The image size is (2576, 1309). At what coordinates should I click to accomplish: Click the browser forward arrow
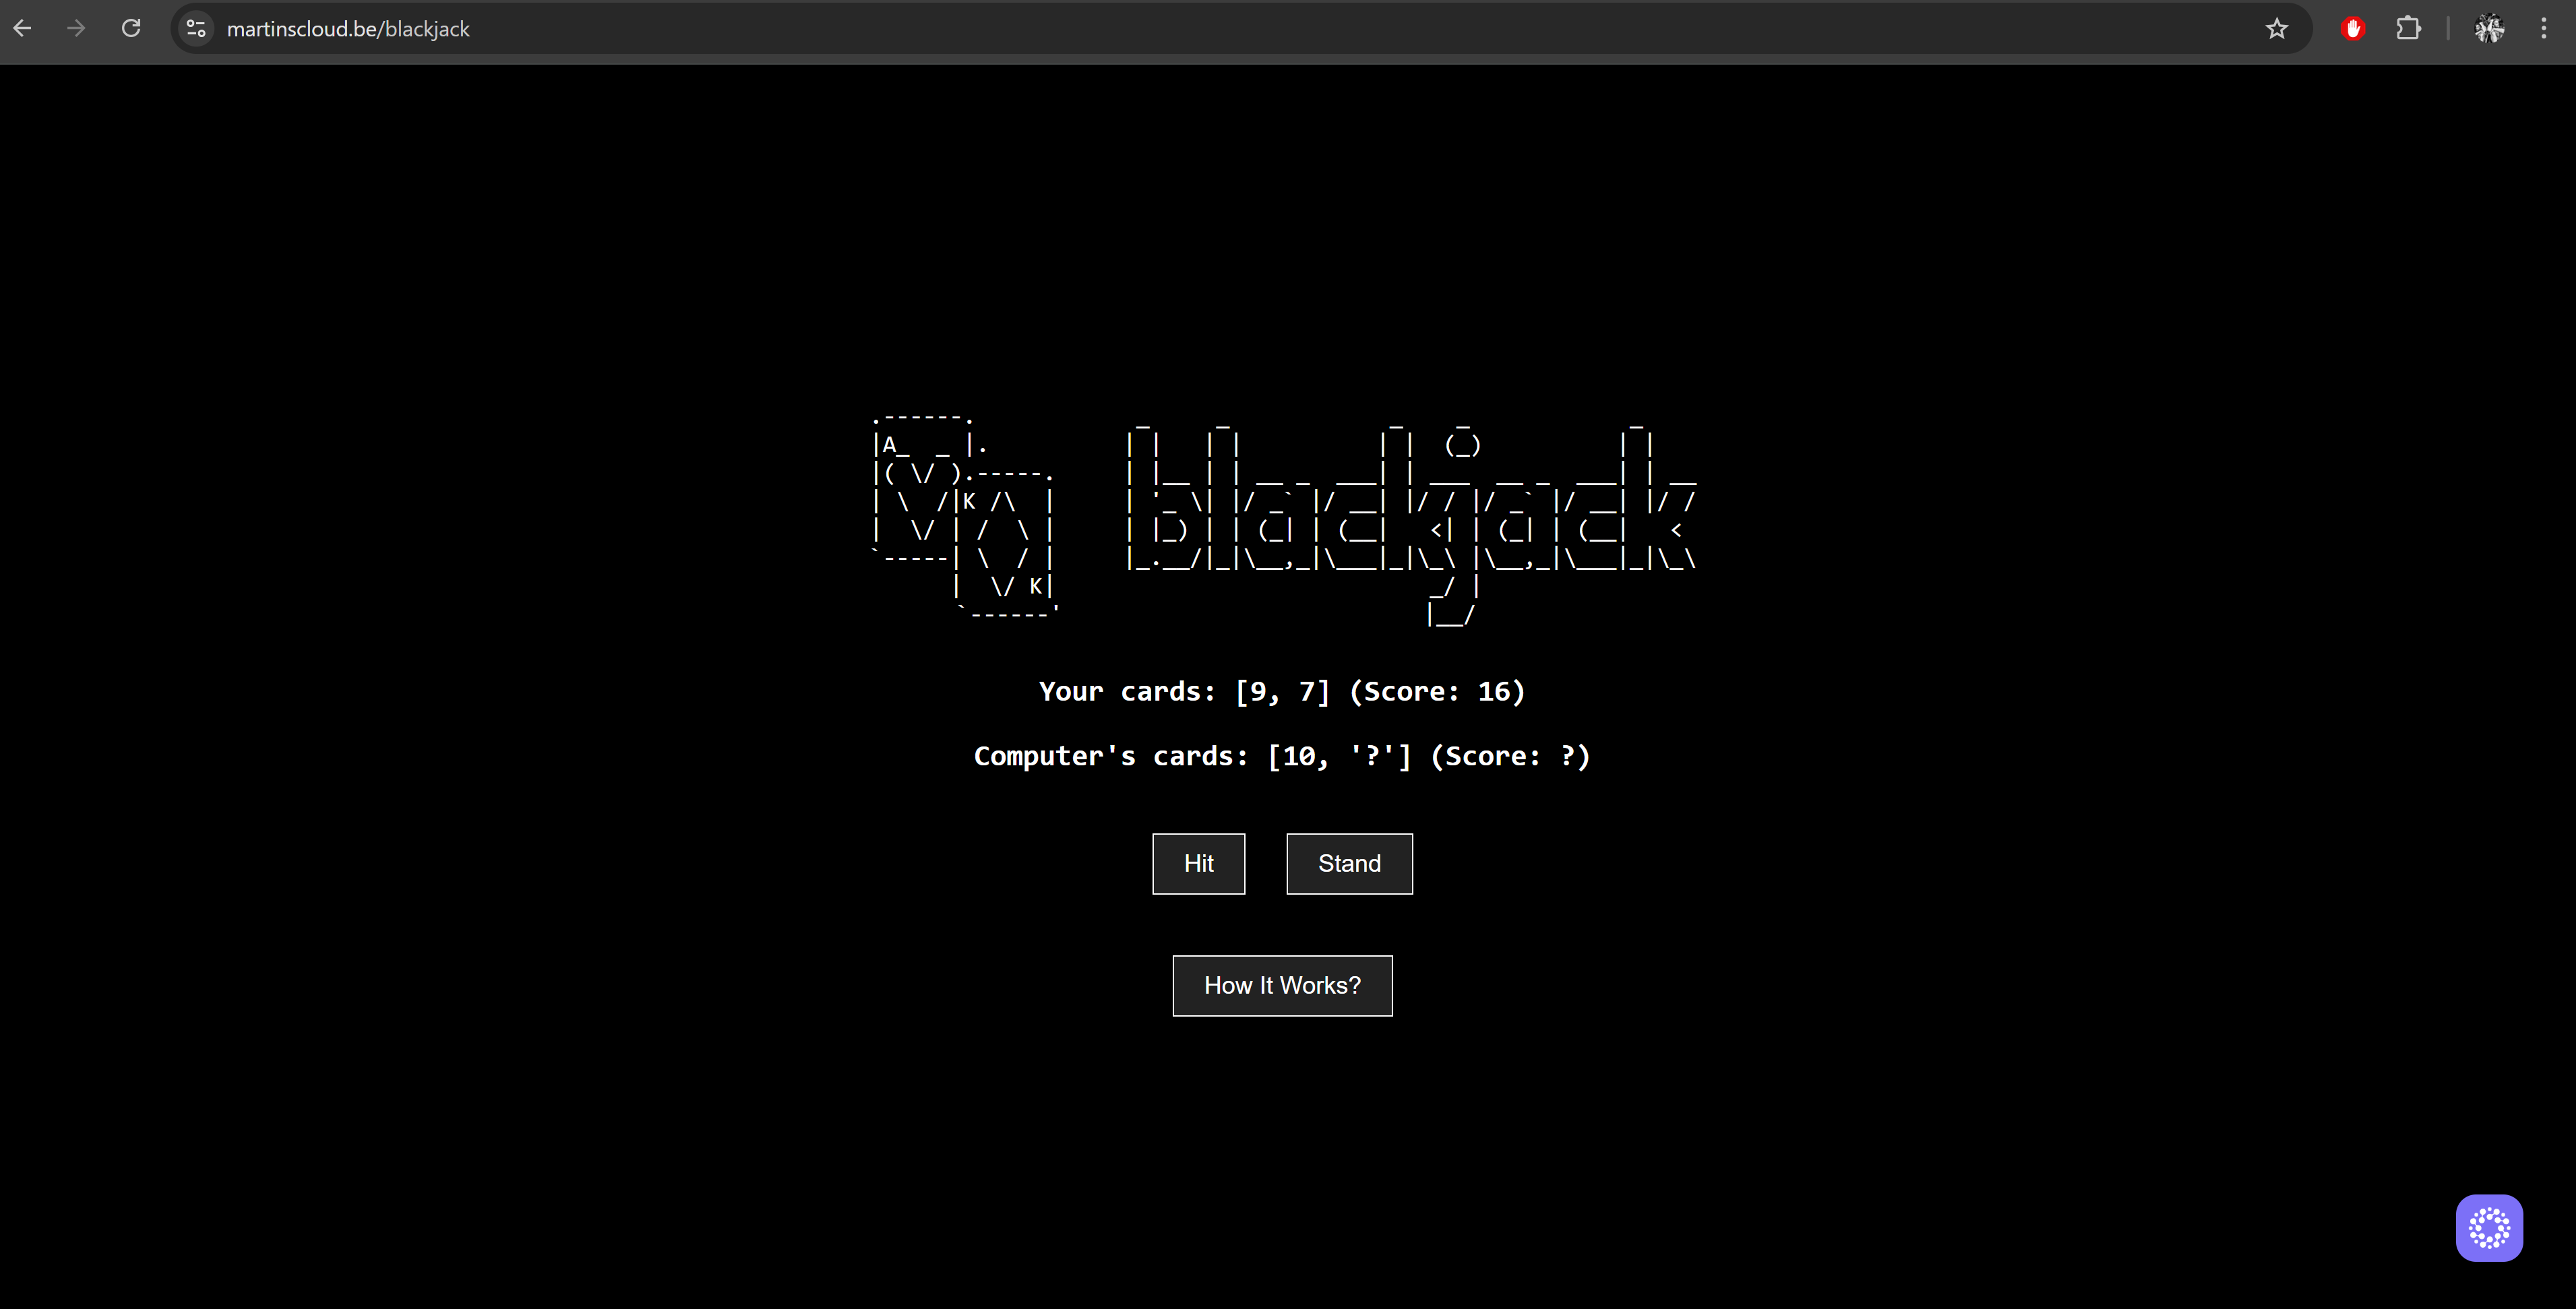(x=76, y=28)
